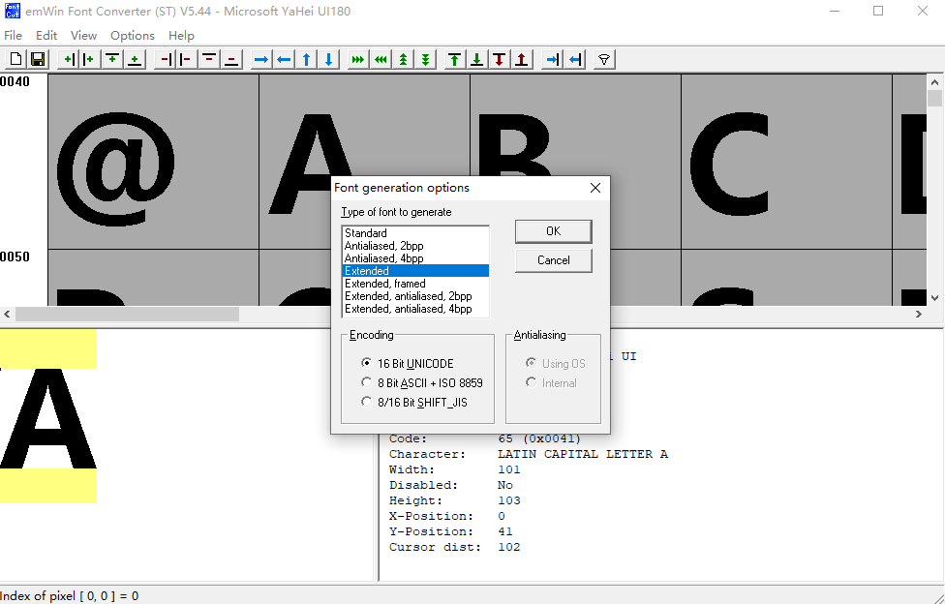Click blue left arrow with bar icon
This screenshot has width=945, height=604.
[x=575, y=59]
